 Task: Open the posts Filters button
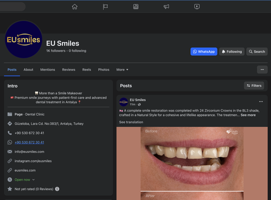tap(254, 86)
